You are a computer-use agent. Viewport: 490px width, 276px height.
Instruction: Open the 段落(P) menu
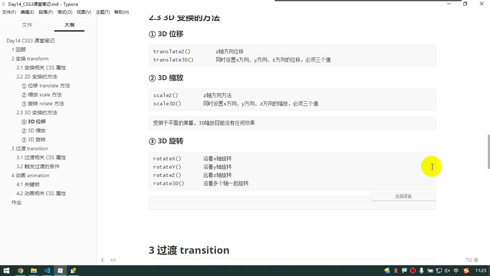coord(46,12)
